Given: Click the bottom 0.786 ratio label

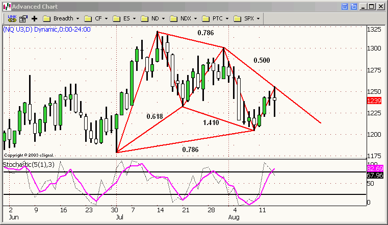Looking at the screenshot, I should click(190, 150).
